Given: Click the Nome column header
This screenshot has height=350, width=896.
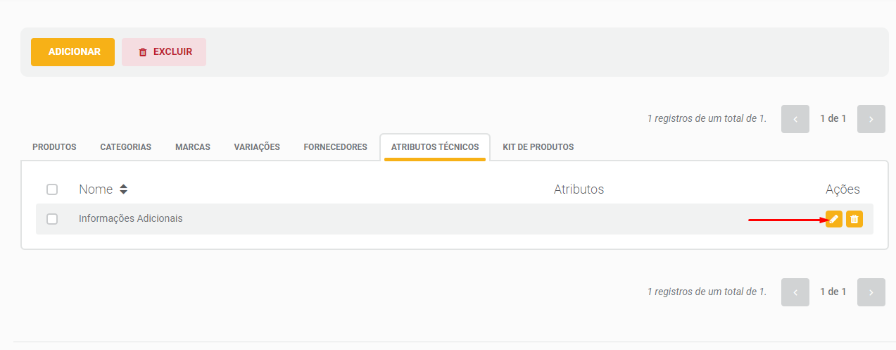Looking at the screenshot, I should [96, 189].
